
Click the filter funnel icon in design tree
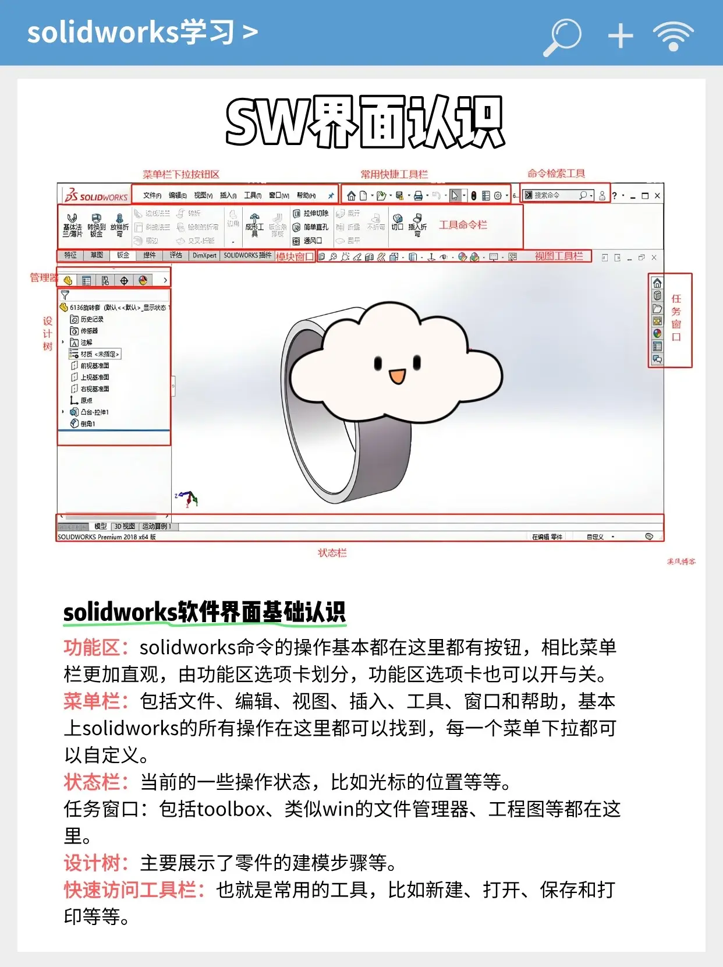[65, 295]
